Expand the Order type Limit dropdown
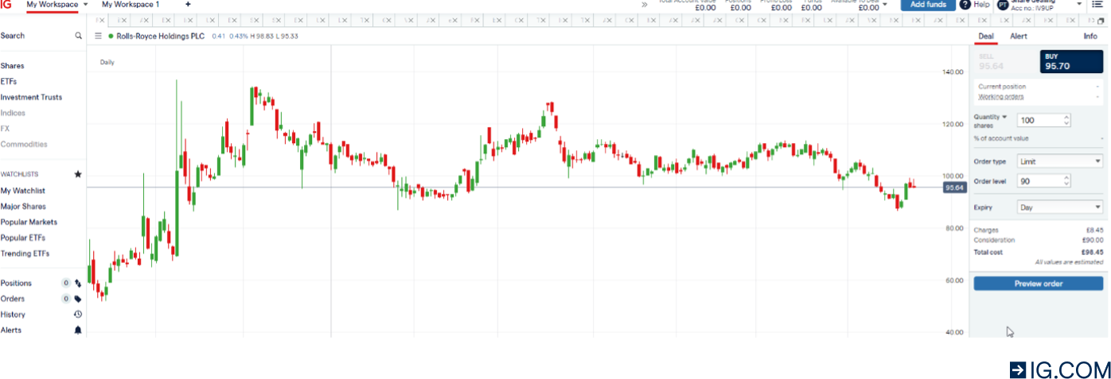 [x=1059, y=161]
